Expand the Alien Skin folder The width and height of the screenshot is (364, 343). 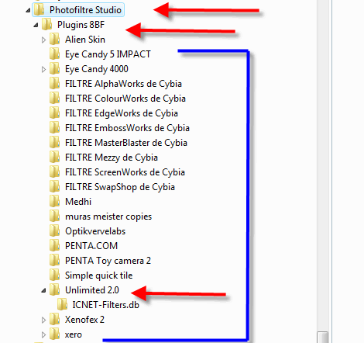point(43,40)
